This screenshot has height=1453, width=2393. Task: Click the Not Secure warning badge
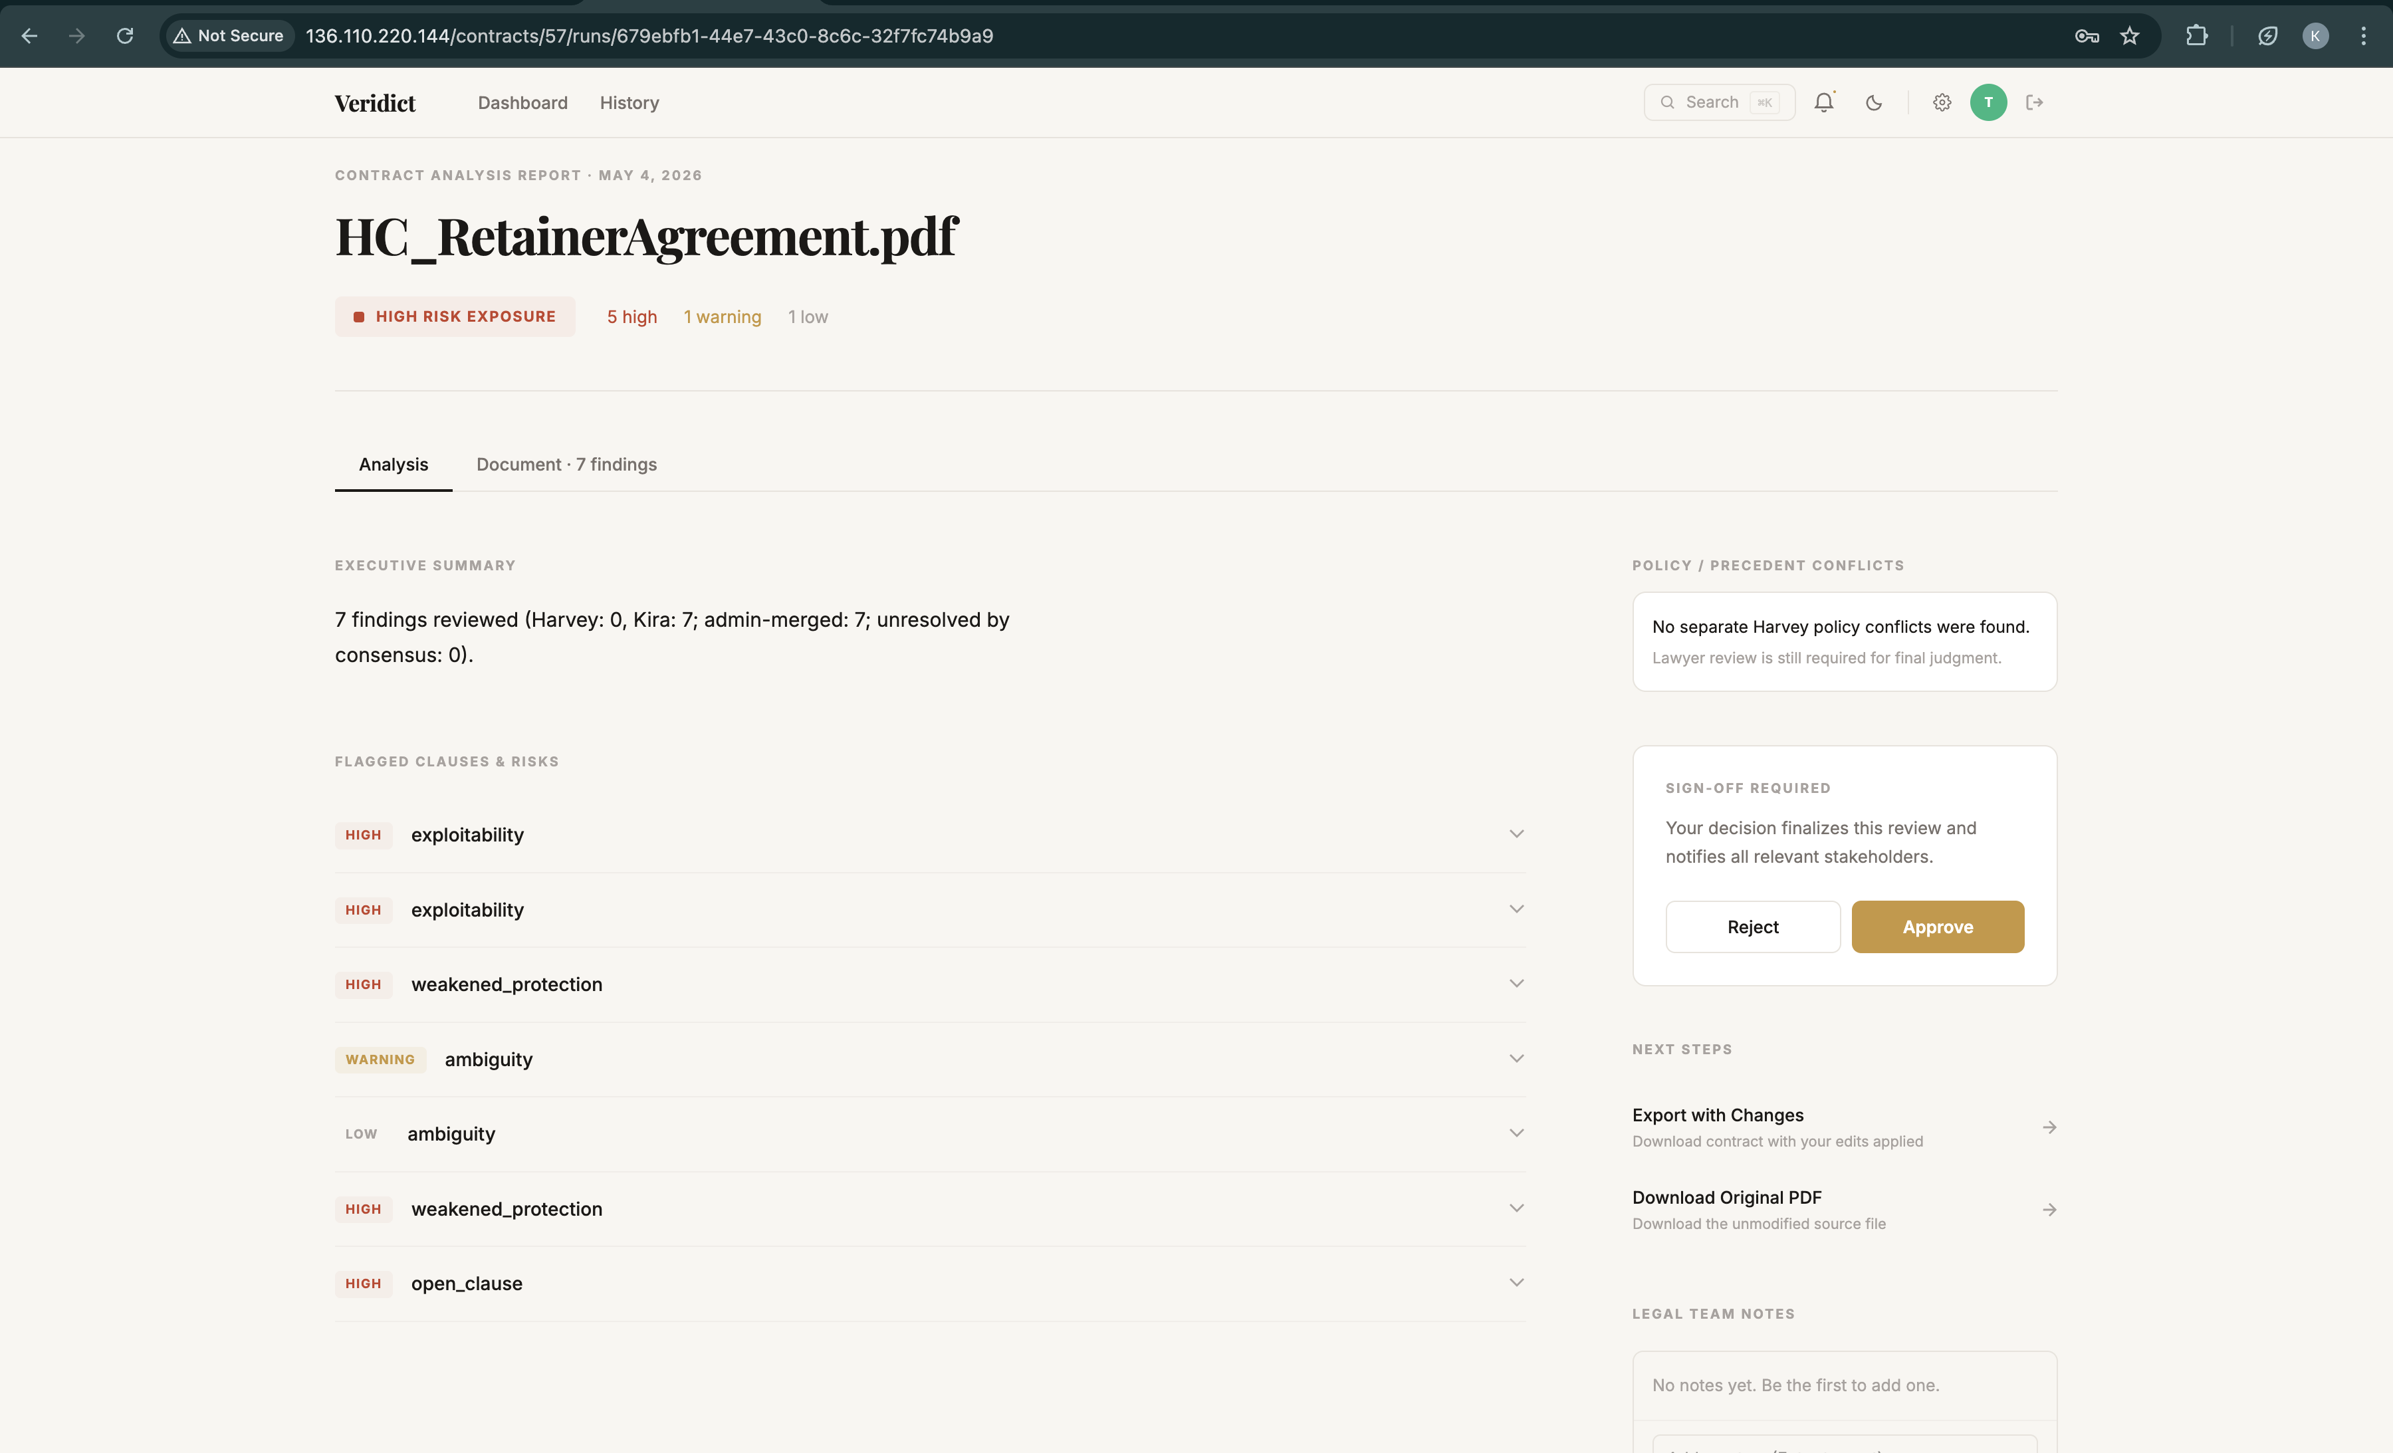[229, 36]
